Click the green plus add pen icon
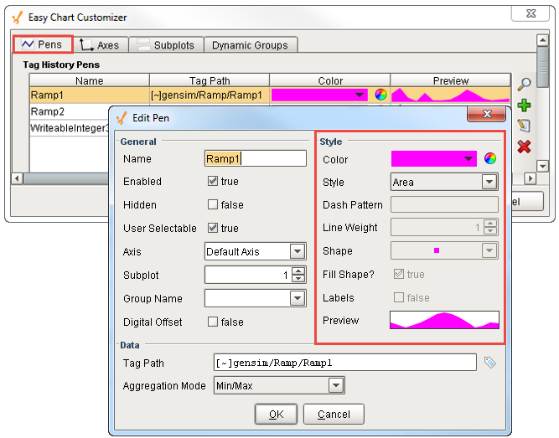 (525, 106)
